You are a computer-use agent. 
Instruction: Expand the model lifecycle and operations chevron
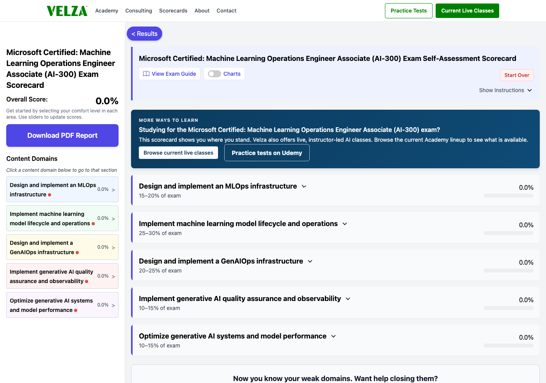coord(345,224)
